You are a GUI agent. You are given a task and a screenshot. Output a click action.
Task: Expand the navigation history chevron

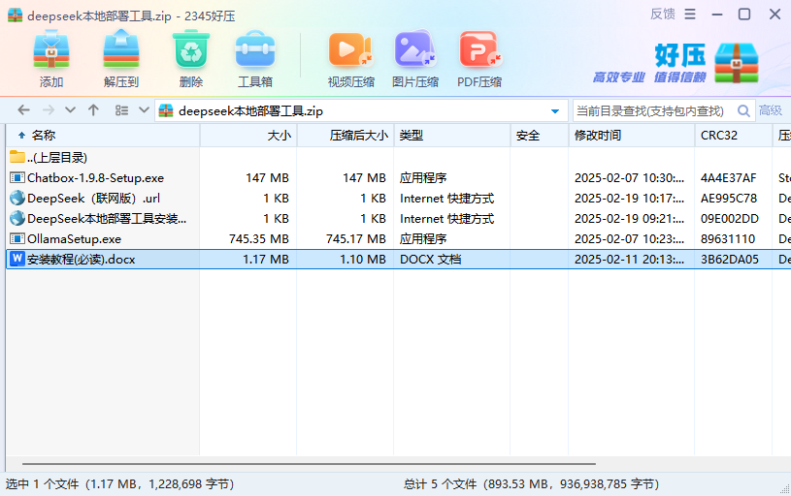point(70,110)
